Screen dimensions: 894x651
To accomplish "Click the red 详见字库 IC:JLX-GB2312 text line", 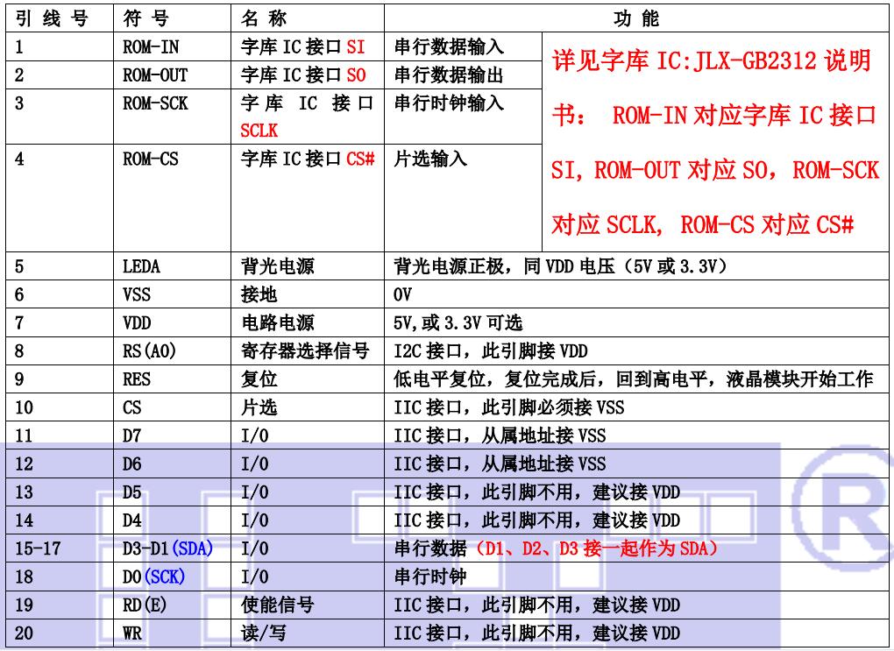I will 711,61.
